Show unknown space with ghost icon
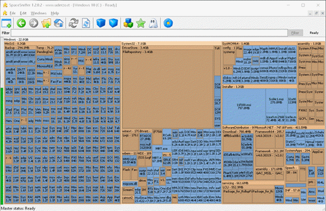The image size is (326, 211). click(x=153, y=23)
